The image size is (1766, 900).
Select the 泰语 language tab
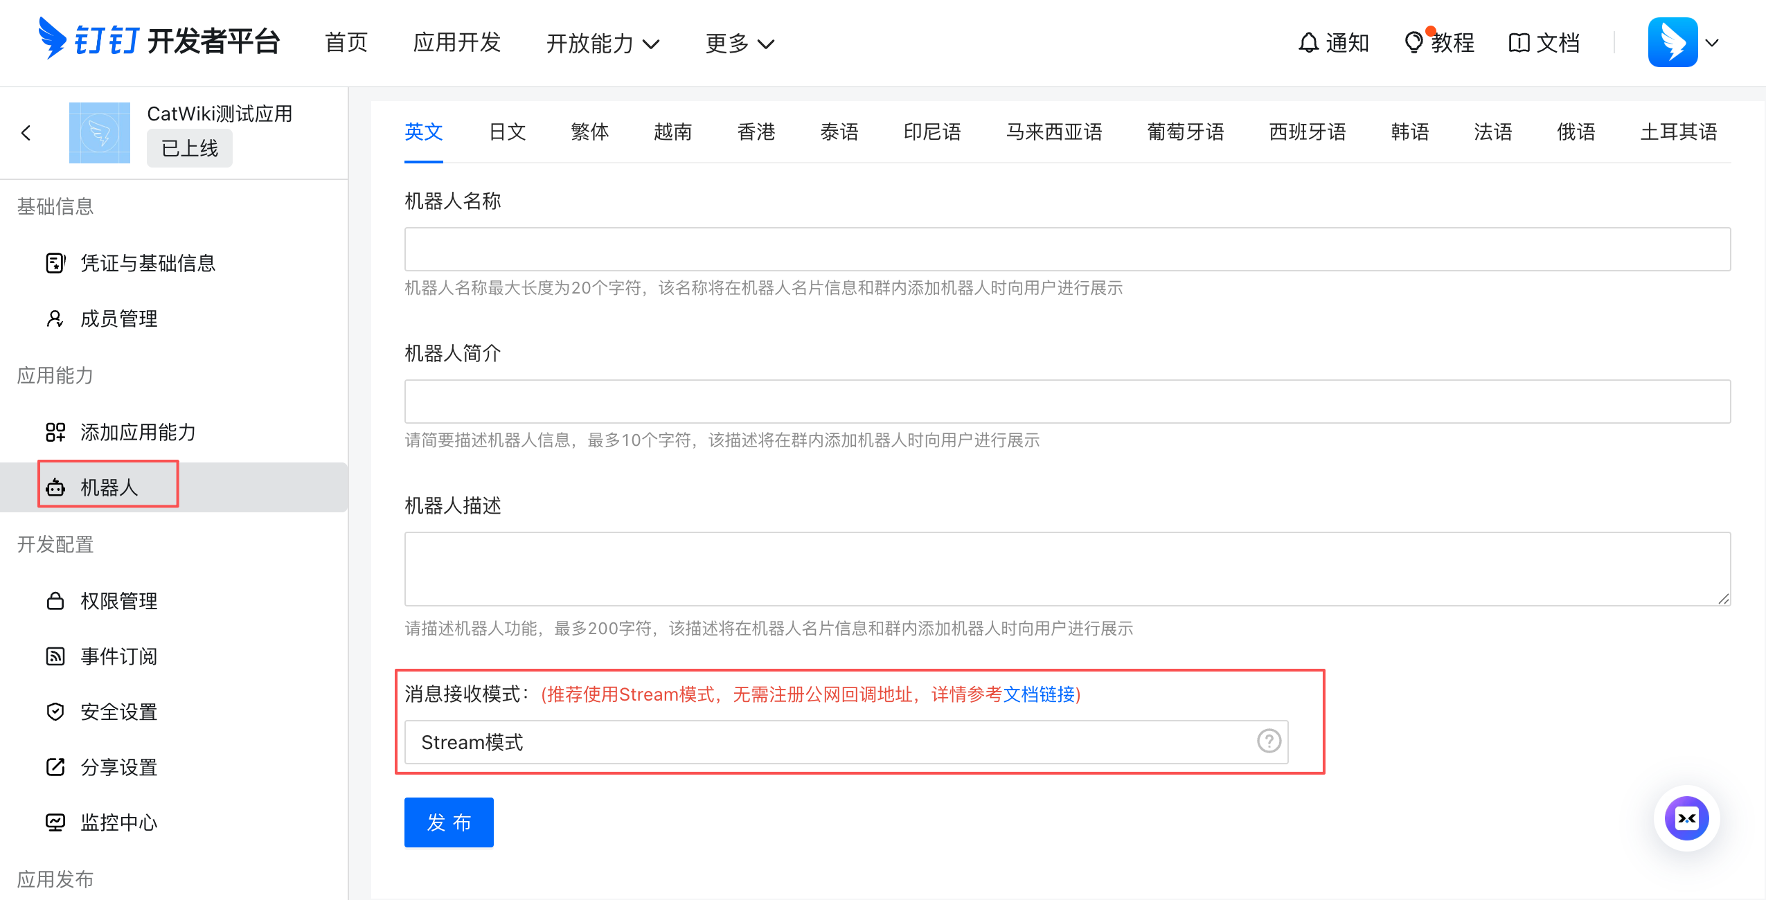coord(839,132)
